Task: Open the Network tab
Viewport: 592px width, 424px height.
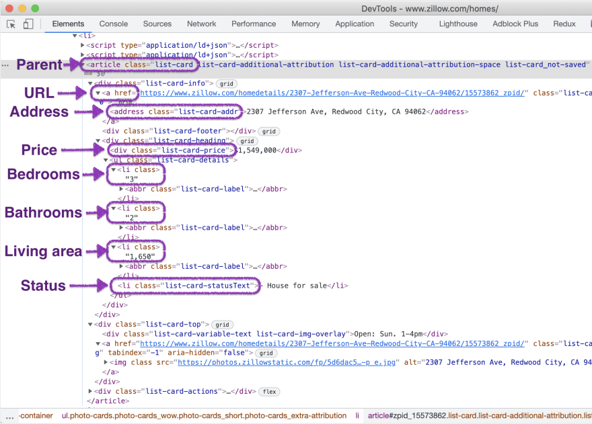Action: pos(202,24)
